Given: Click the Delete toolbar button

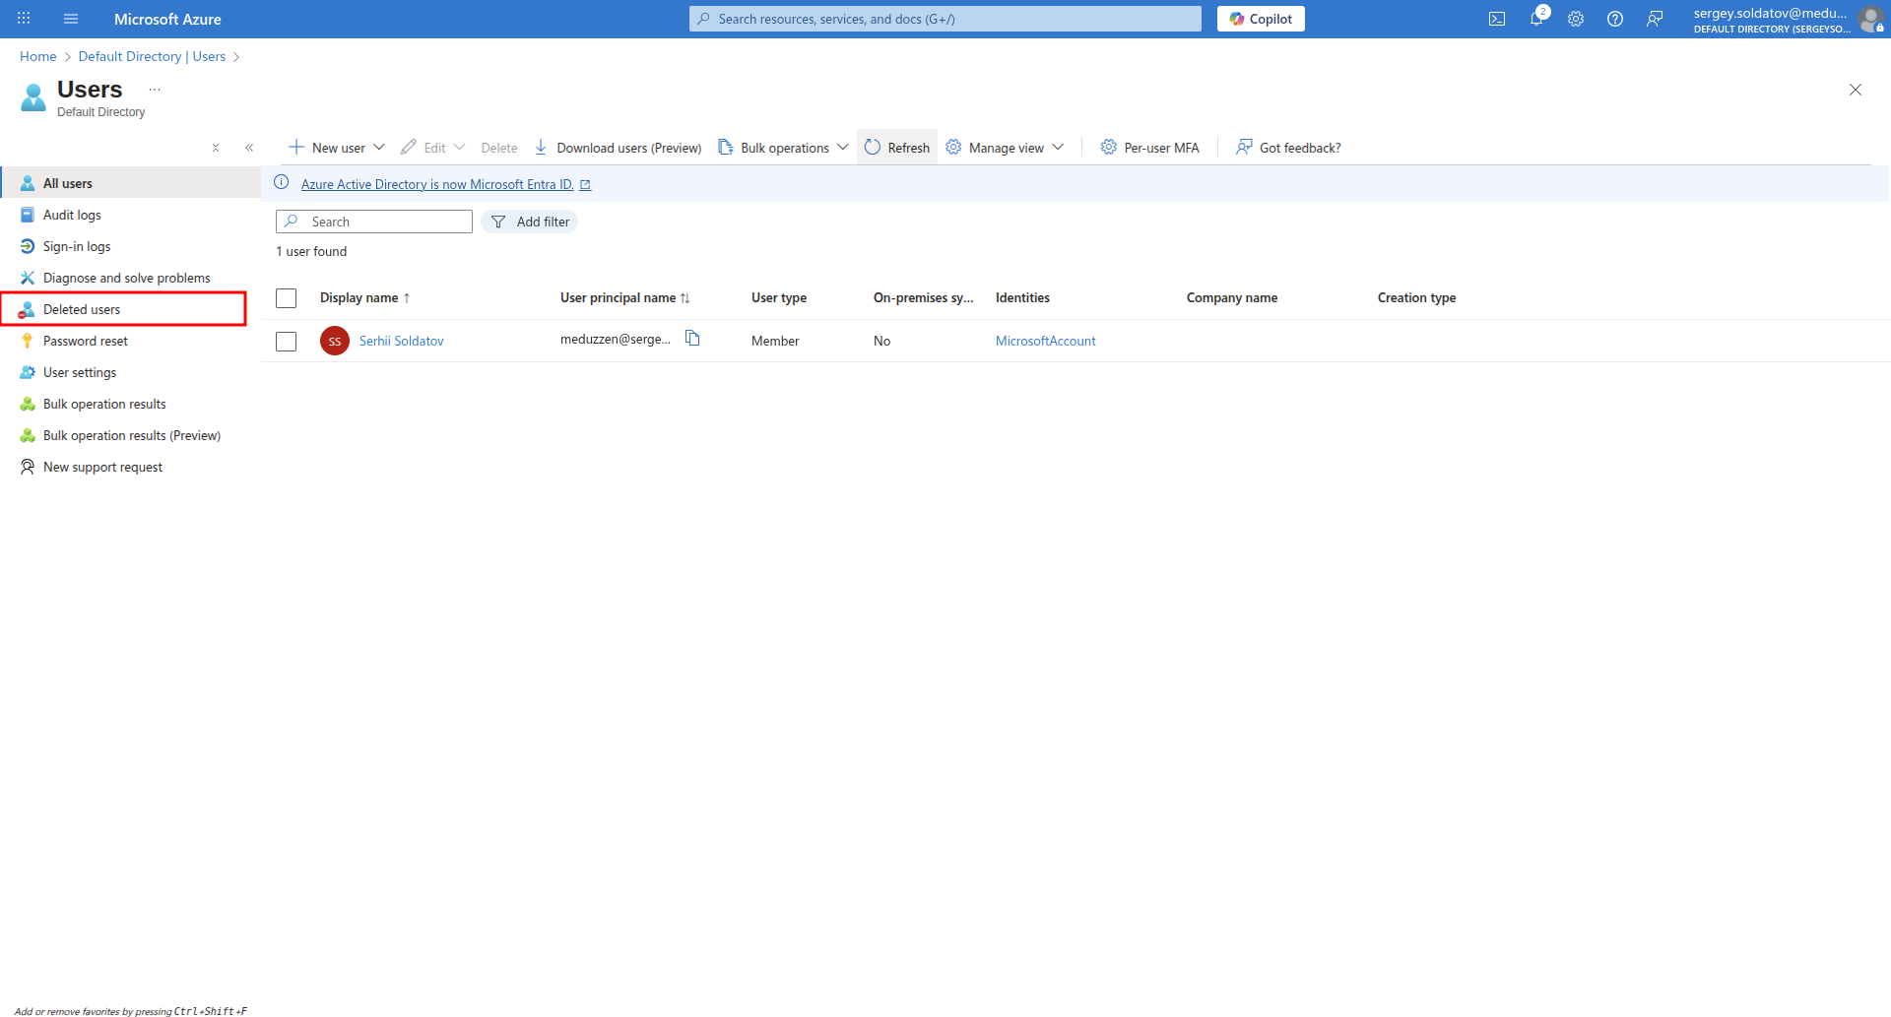Looking at the screenshot, I should (499, 148).
